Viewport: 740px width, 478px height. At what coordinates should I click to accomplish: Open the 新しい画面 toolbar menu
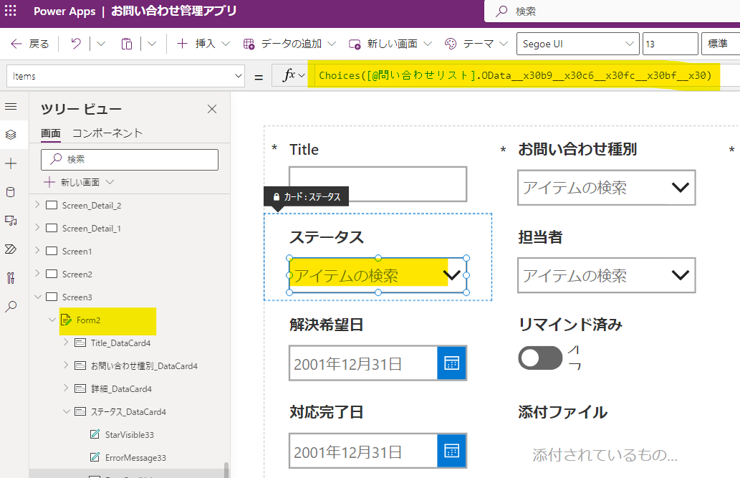[x=390, y=44]
